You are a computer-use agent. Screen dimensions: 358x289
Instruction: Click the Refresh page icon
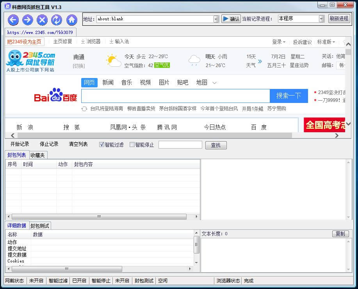(57, 20)
